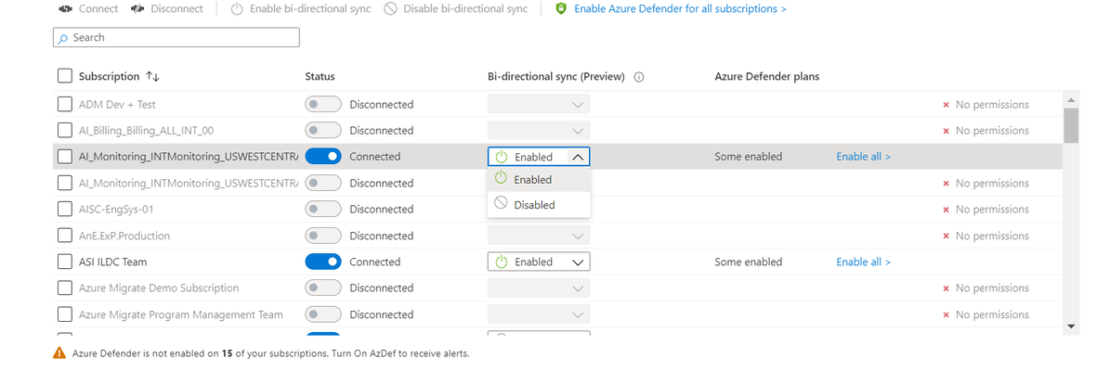Click AnE.ExP.Production subscription name
Image resolution: width=1097 pixels, height=371 pixels.
[124, 236]
